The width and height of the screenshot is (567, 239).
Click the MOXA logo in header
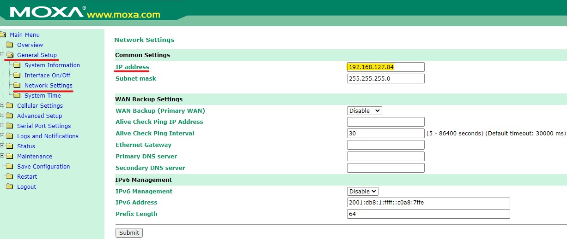tap(47, 12)
